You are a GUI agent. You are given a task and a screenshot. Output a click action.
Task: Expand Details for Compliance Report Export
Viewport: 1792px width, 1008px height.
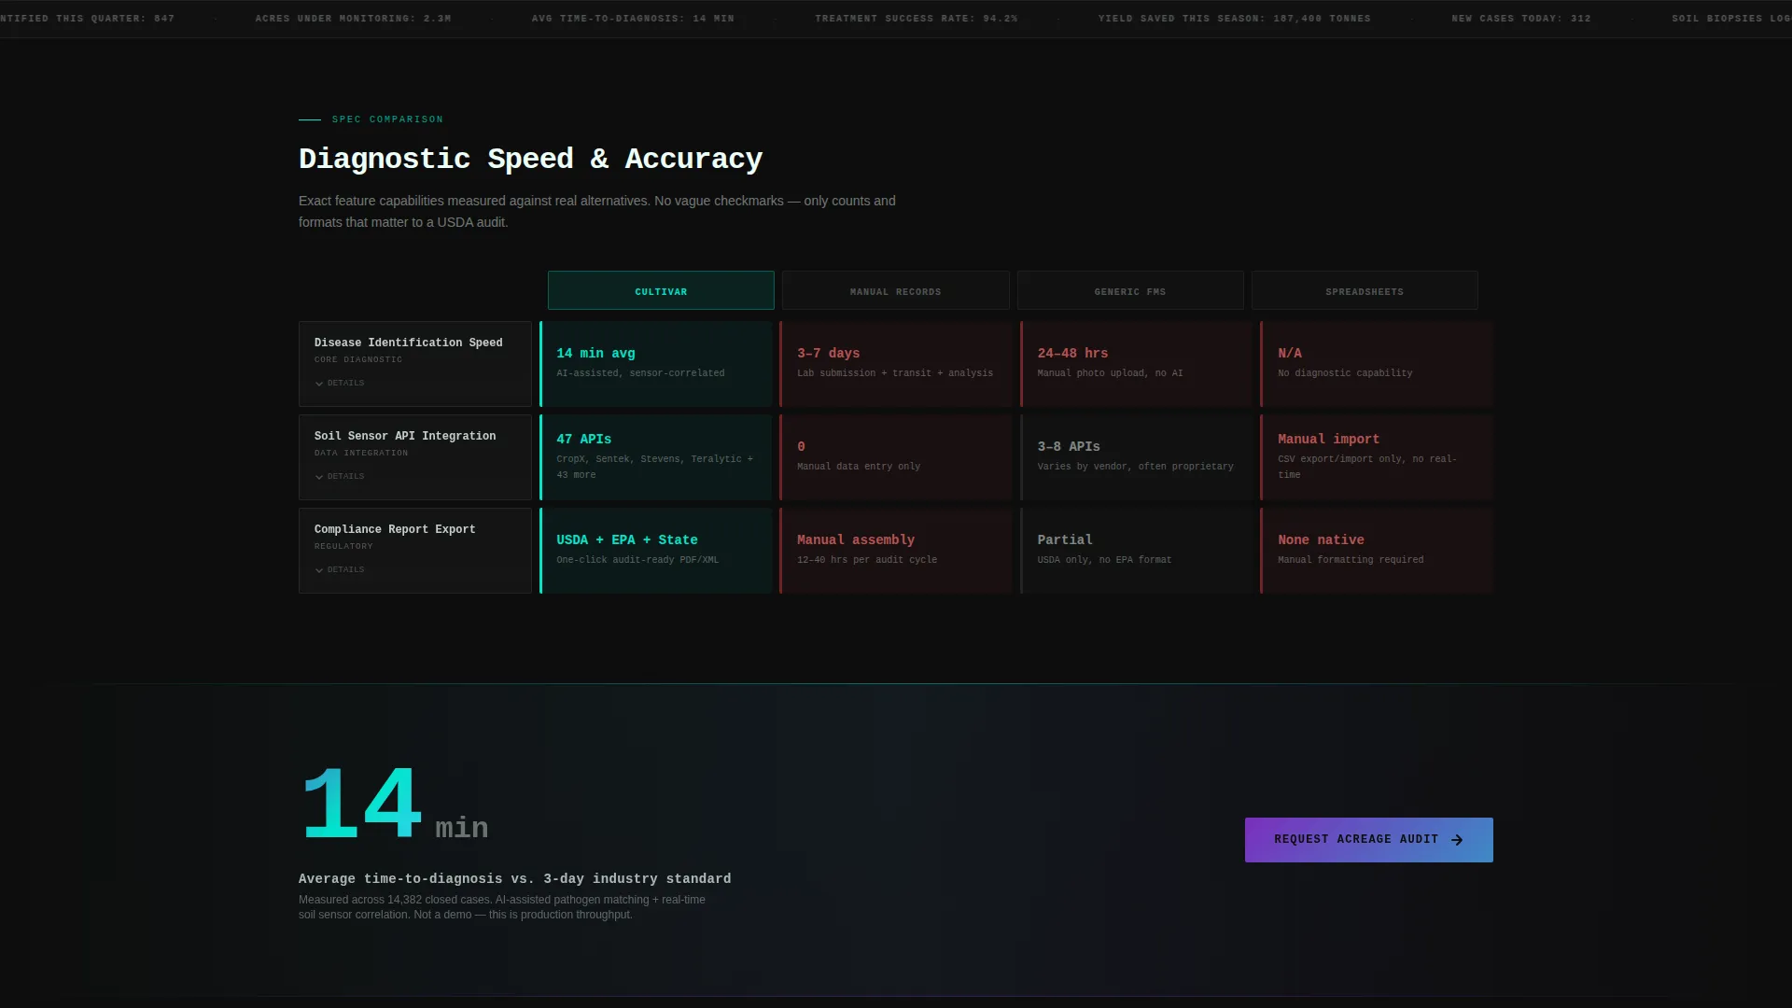pos(340,570)
